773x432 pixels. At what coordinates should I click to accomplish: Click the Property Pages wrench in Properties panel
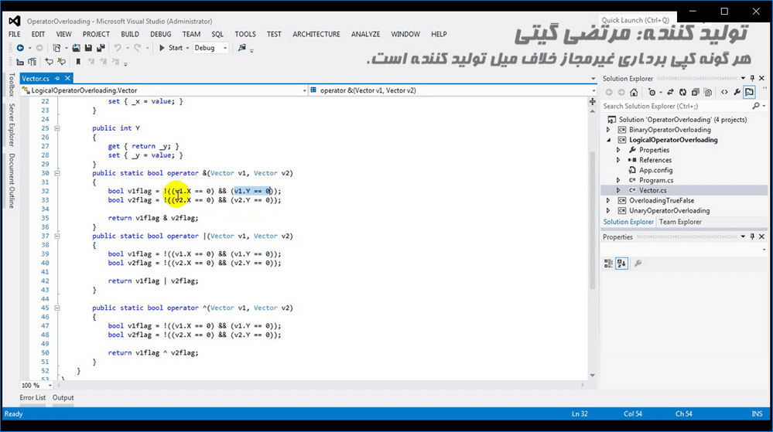point(638,264)
